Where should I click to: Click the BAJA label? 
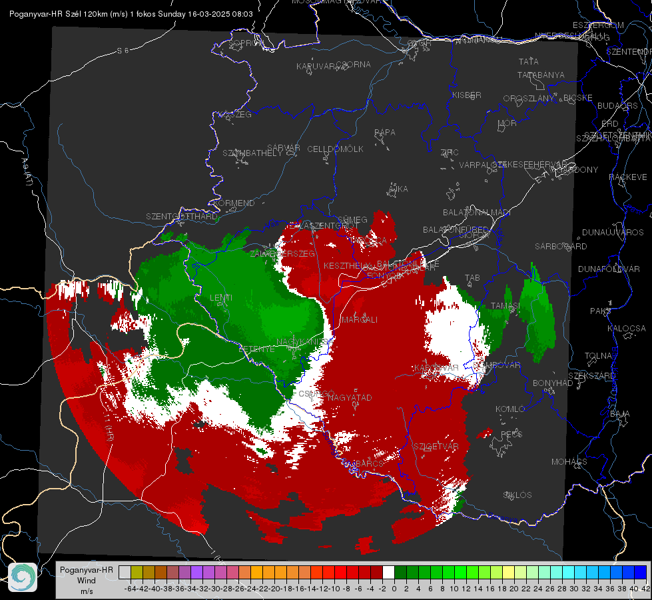pos(620,414)
